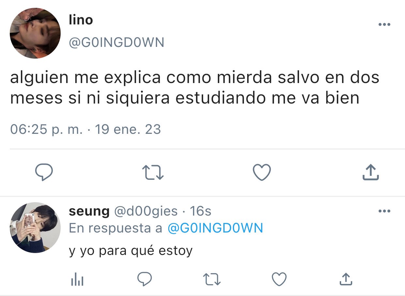
Task: Open lino's profile picture
Action: point(35,33)
